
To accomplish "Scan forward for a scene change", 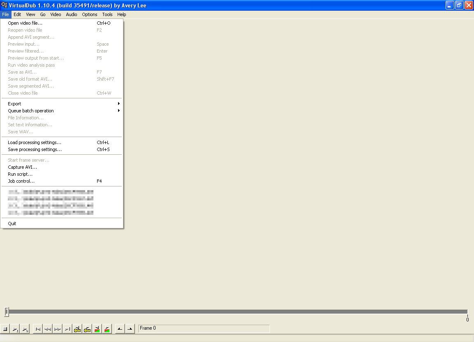I will click(x=107, y=328).
